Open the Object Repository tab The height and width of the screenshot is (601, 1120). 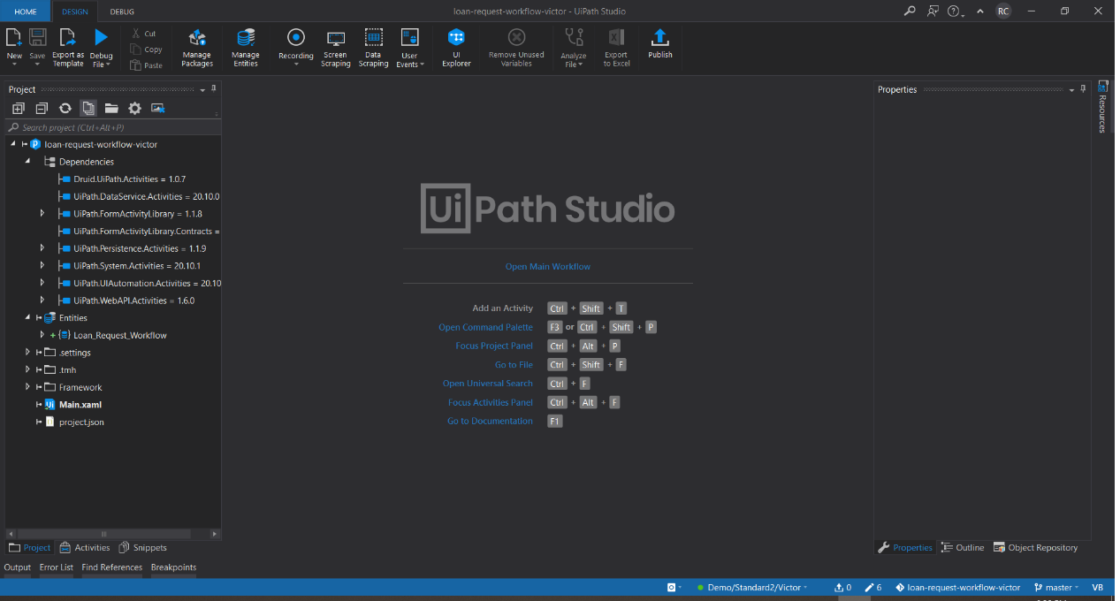click(1035, 548)
